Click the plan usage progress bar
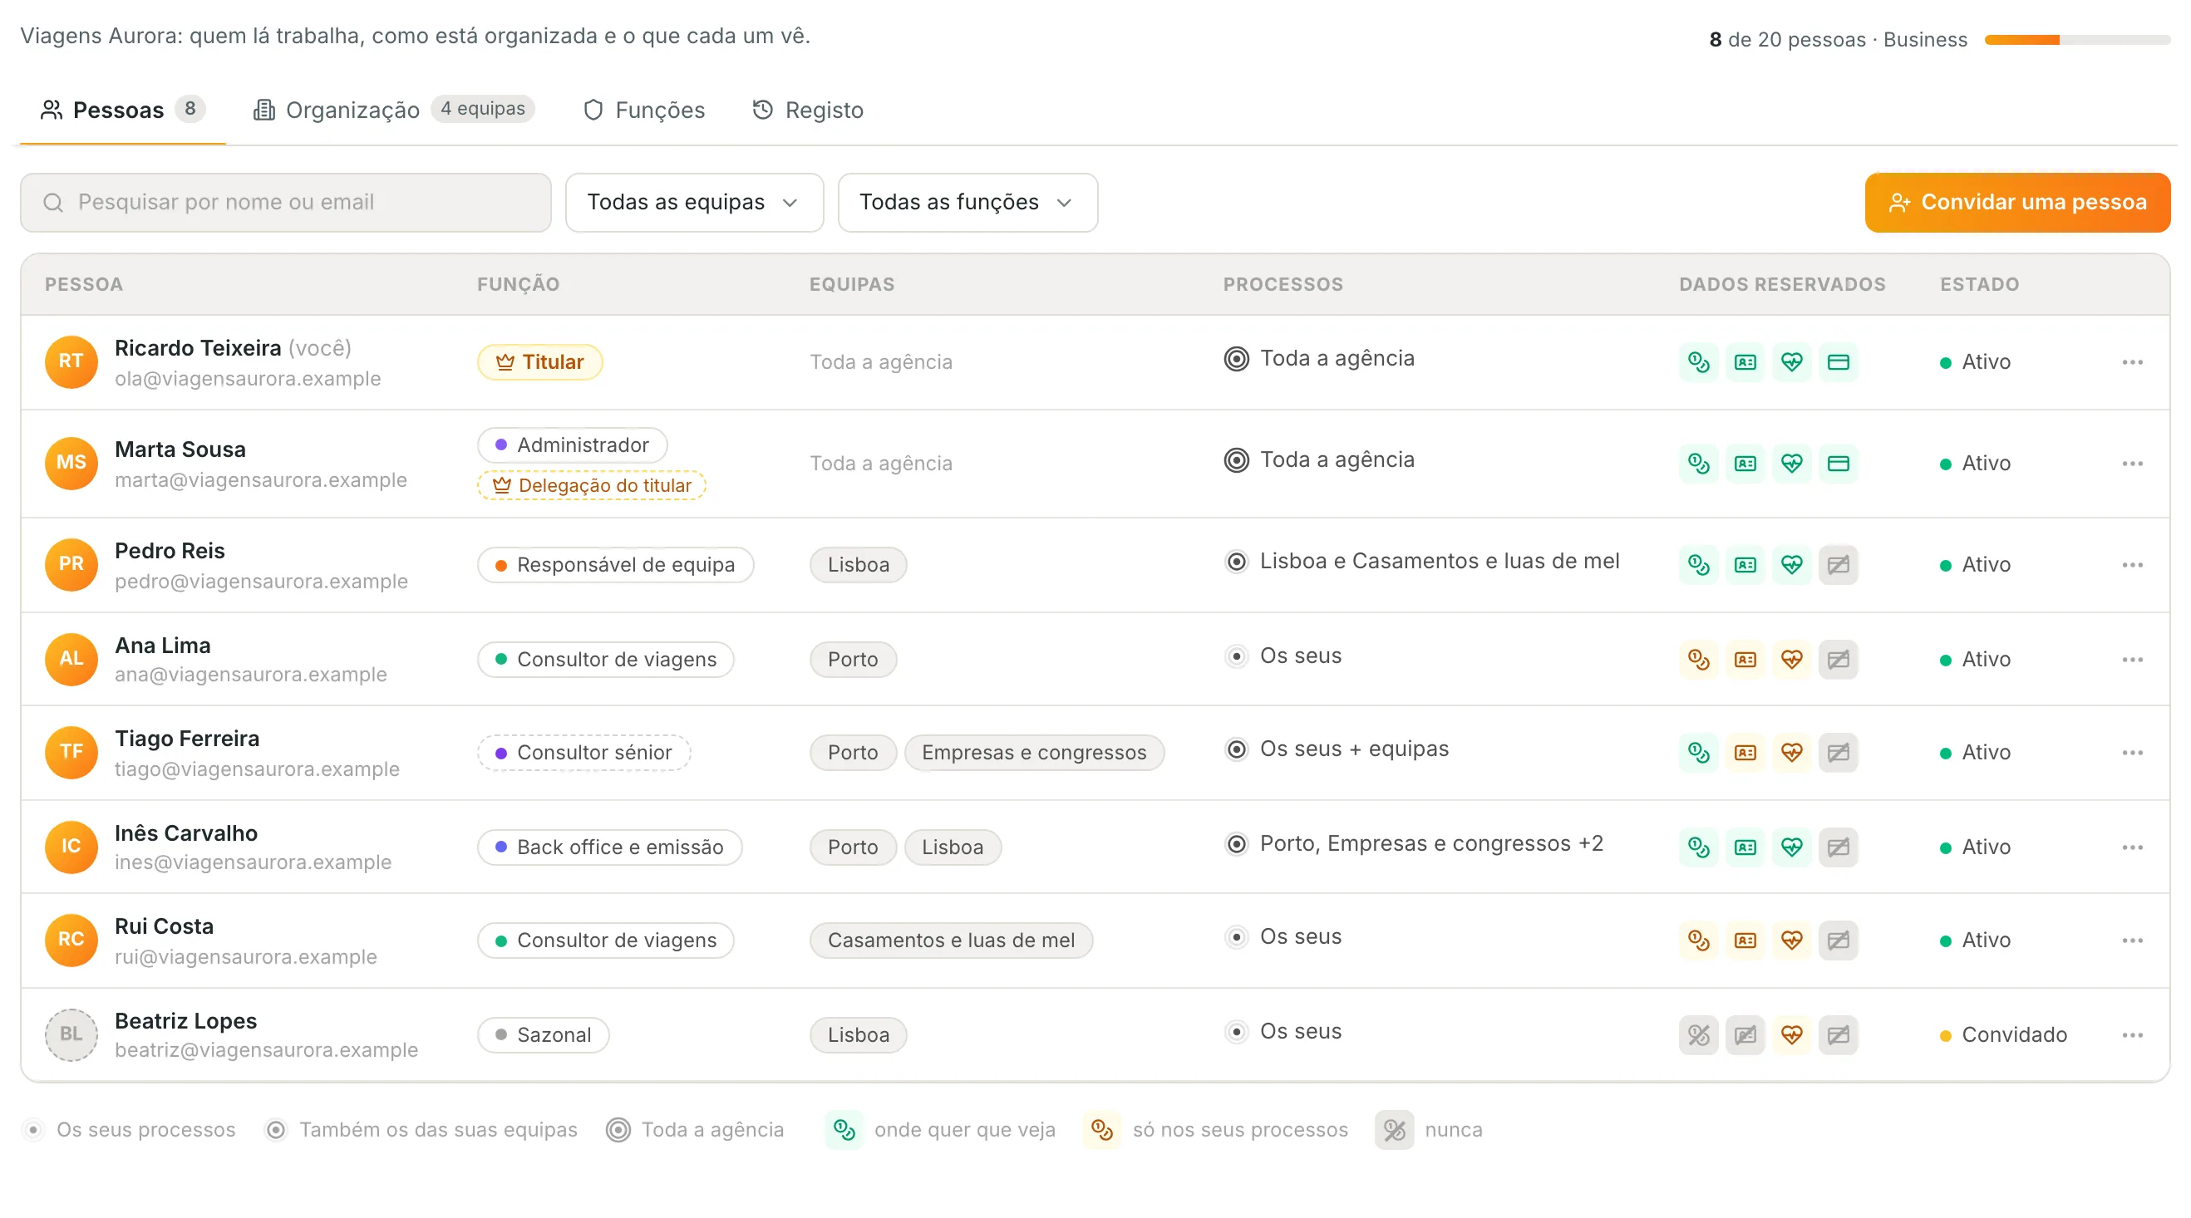The width and height of the screenshot is (2191, 1218). tap(2077, 40)
